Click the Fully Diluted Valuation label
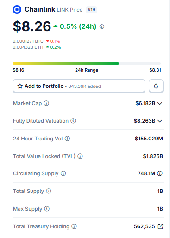Viewport: 170px width, 238px height. click(x=41, y=121)
